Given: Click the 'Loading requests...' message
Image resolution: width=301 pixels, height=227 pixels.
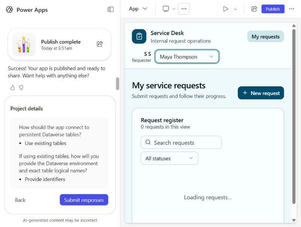Looking at the screenshot, I should pos(208,197).
